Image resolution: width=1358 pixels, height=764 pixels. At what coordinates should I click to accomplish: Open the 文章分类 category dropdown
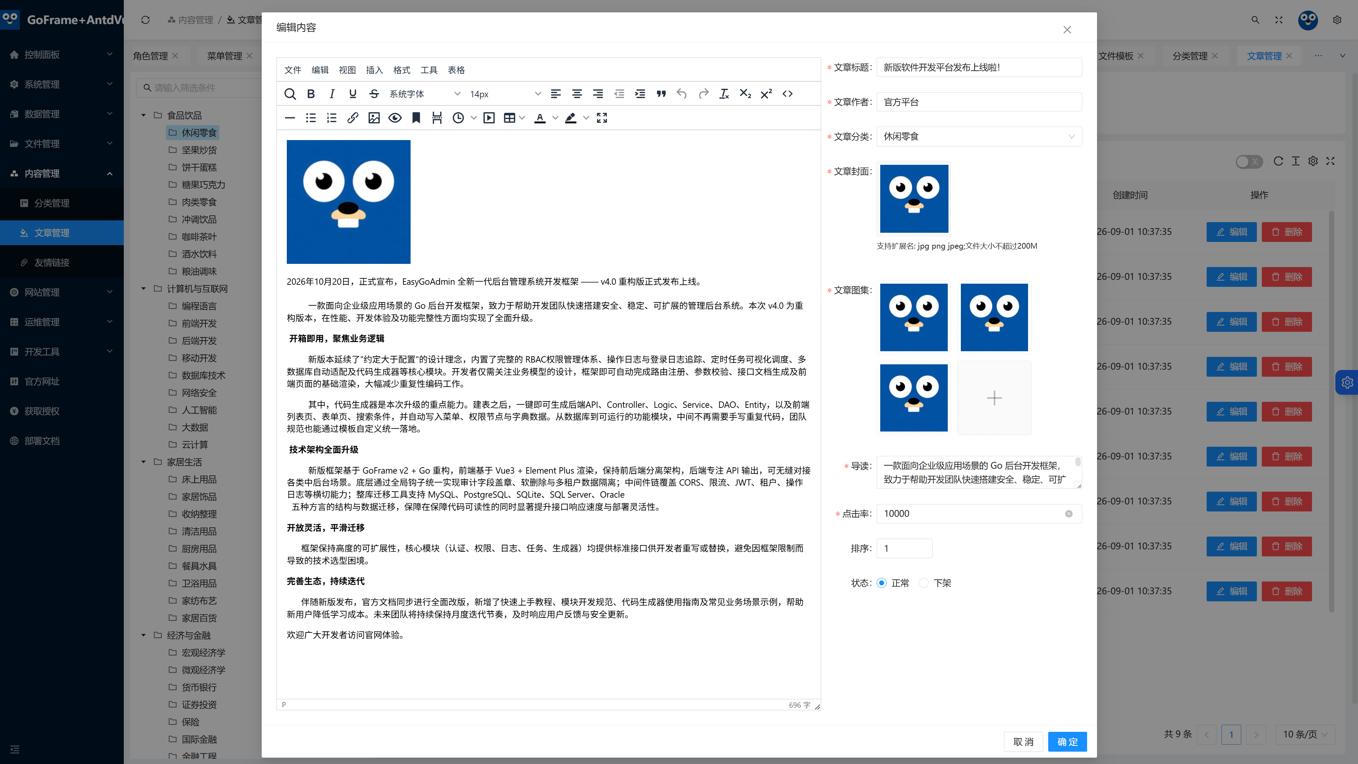979,137
